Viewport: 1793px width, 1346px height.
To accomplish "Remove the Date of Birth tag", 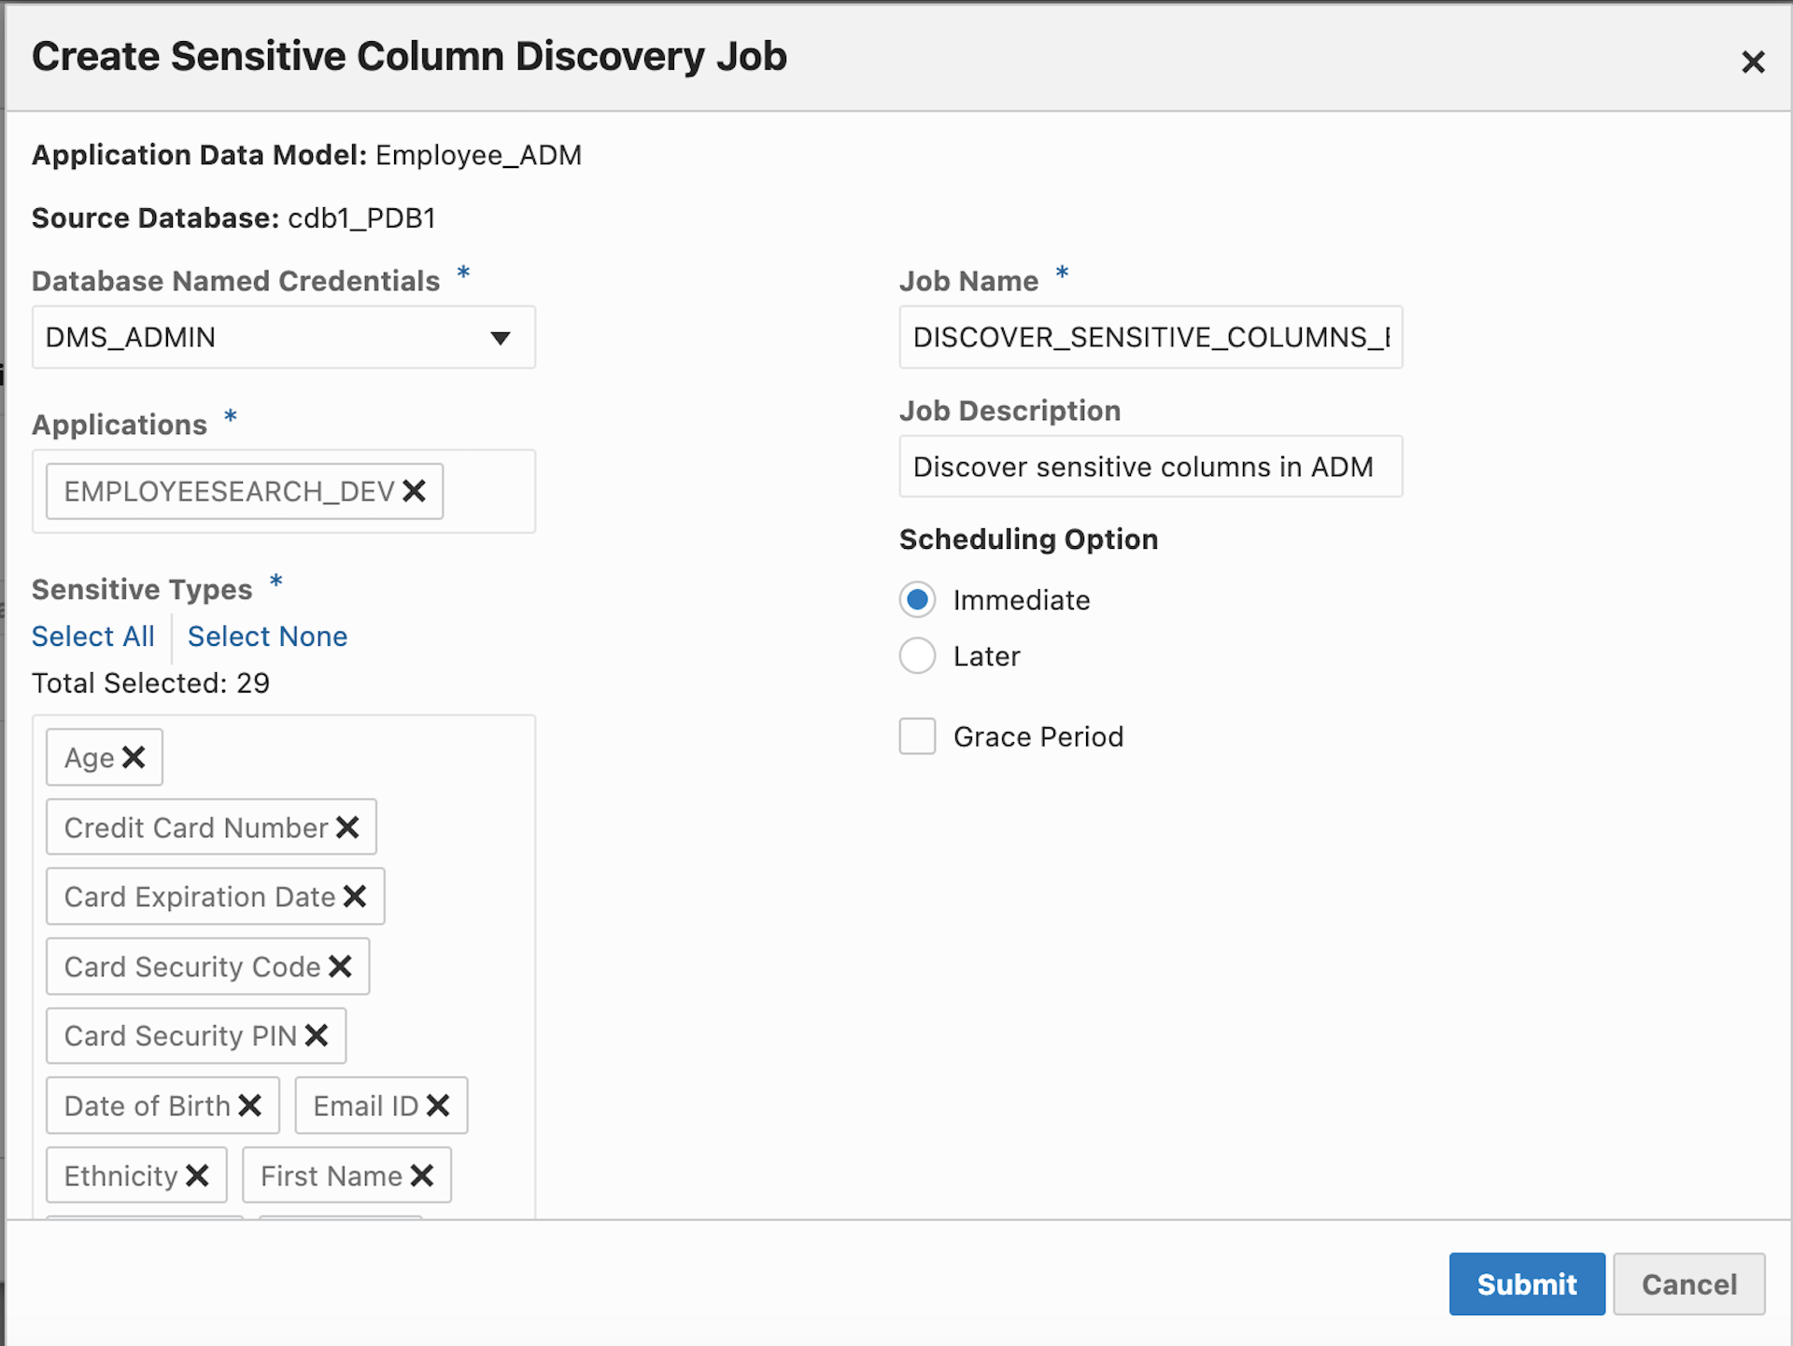I will (249, 1105).
